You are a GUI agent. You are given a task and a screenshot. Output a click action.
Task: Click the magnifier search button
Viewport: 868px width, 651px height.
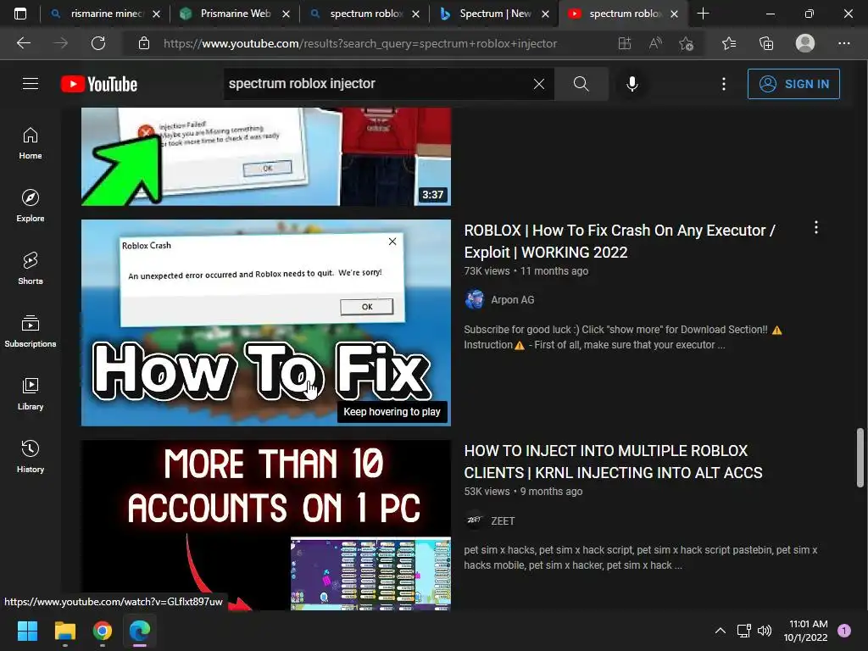point(581,84)
